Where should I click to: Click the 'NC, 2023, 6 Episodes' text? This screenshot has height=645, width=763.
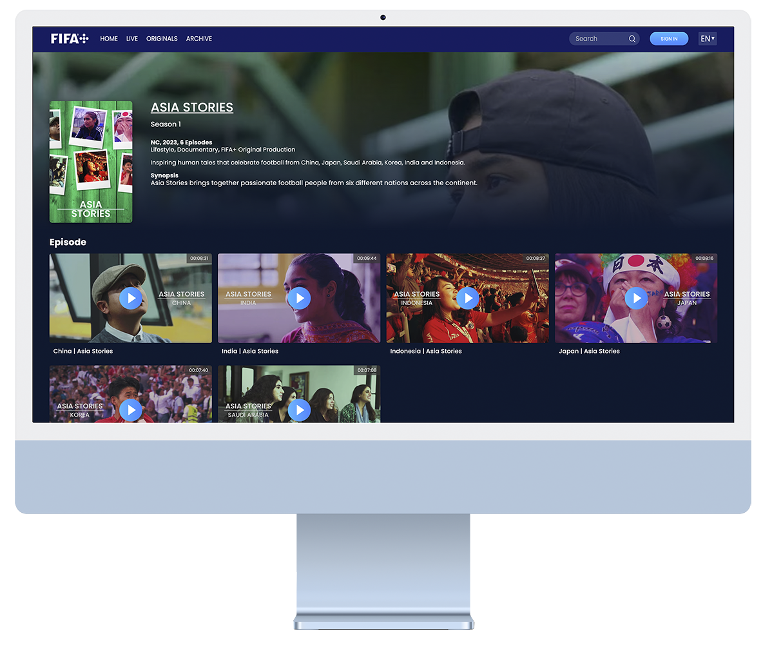click(181, 143)
